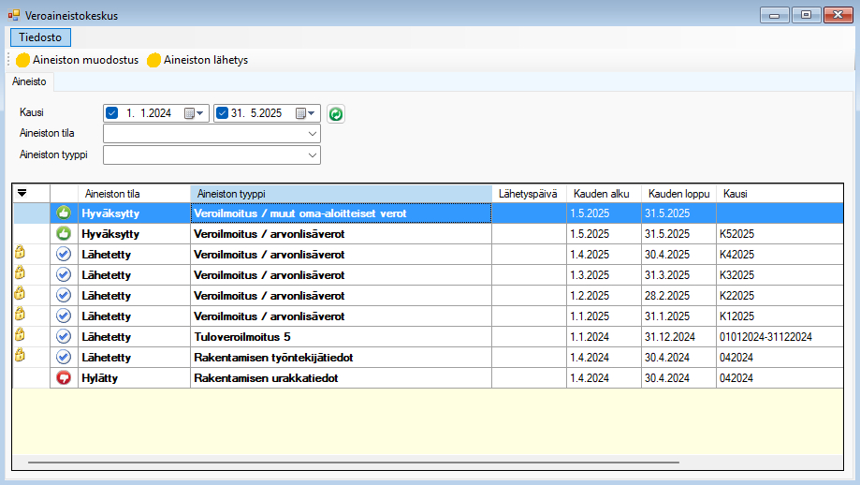
Task: Click the checkmark status icon on the K12025 row
Action: (x=64, y=316)
